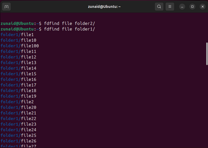Image resolution: width=208 pixels, height=148 pixels.
Task: Select the menu icon with three lines
Action: tap(170, 7)
